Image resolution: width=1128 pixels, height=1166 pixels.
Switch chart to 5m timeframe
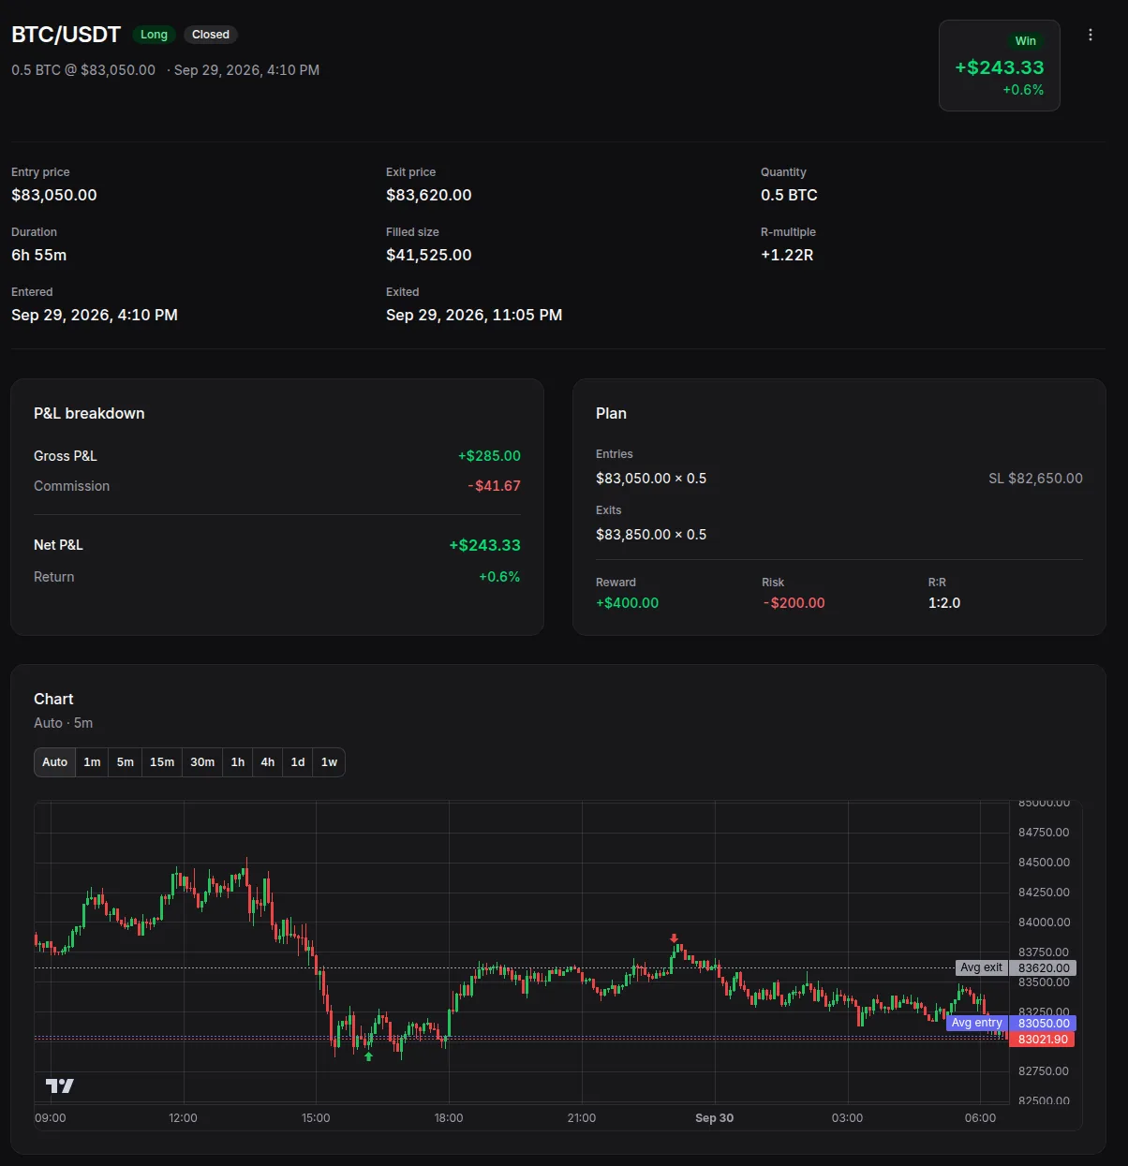(126, 762)
